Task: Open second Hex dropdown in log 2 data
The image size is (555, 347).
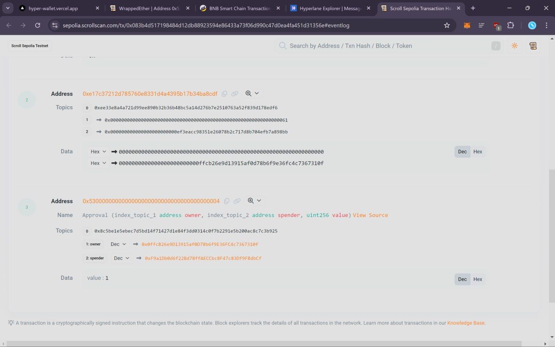Action: coord(98,163)
